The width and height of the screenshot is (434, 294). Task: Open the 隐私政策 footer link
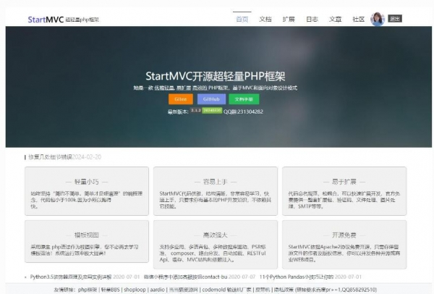pyautogui.click(x=284, y=290)
